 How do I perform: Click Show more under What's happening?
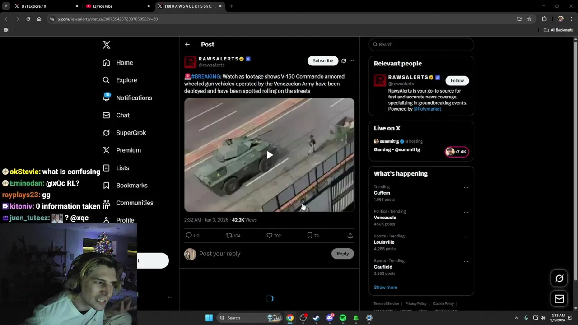pyautogui.click(x=386, y=288)
